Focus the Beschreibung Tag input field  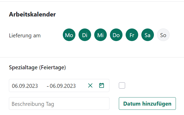point(59,104)
